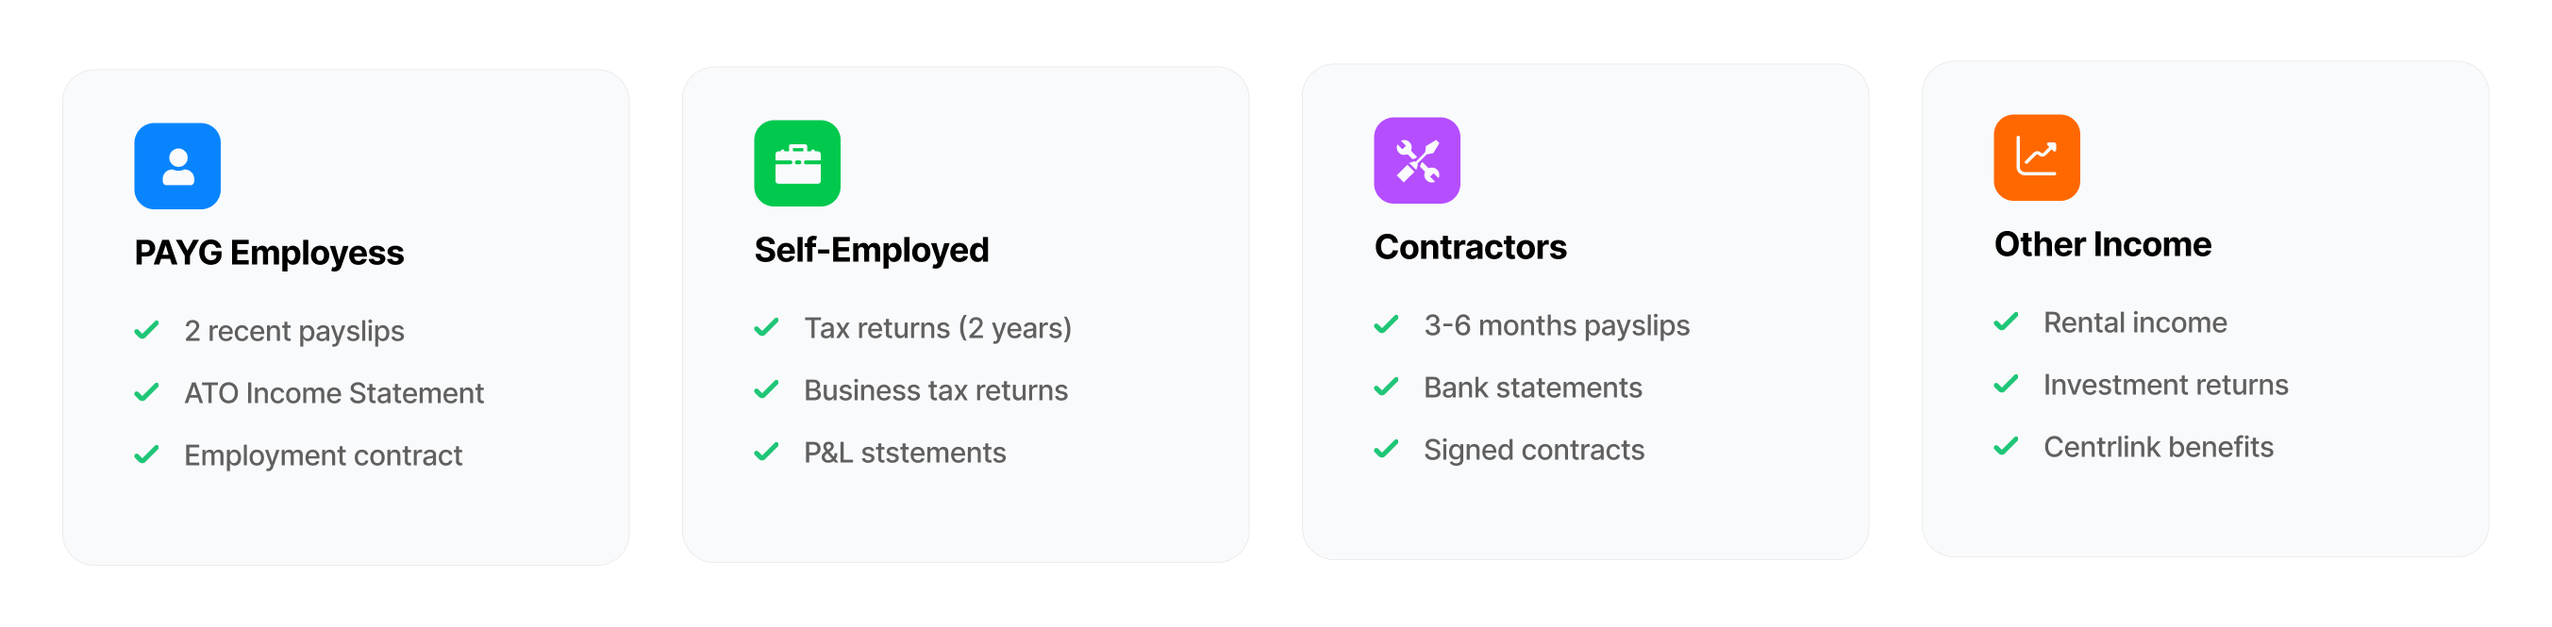The width and height of the screenshot is (2552, 627).
Task: Click the checkmark beside ATO Income Statement
Action: pyautogui.click(x=146, y=393)
